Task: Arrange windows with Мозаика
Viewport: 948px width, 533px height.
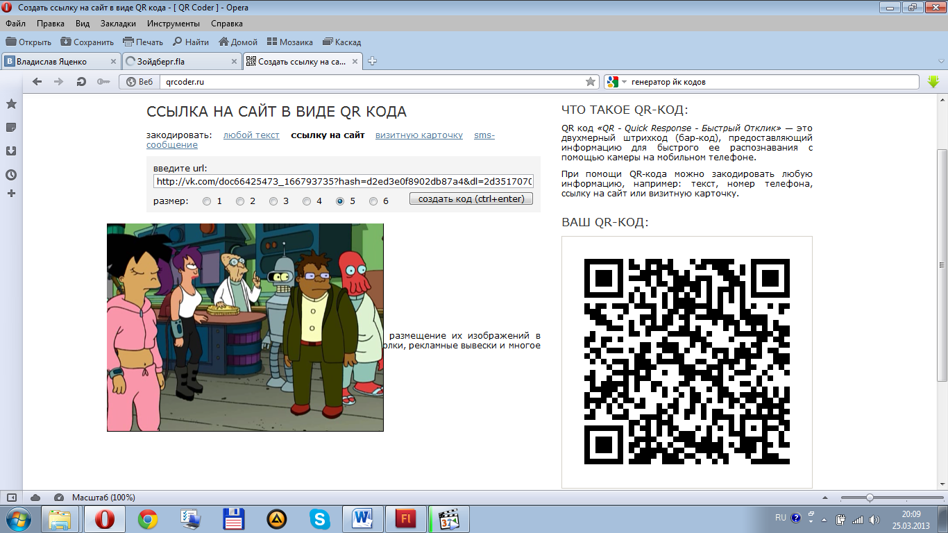Action: [x=290, y=42]
